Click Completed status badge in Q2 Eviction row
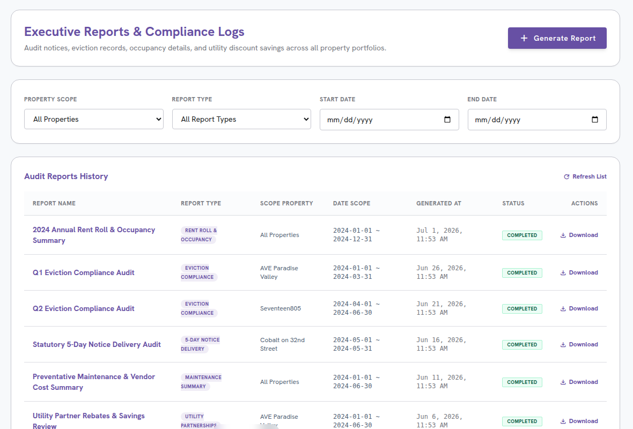This screenshot has height=429, width=633. (x=522, y=309)
